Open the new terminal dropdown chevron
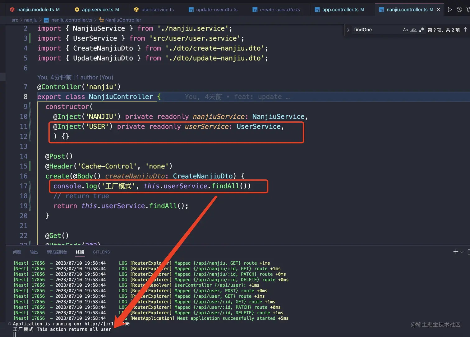 [462, 252]
